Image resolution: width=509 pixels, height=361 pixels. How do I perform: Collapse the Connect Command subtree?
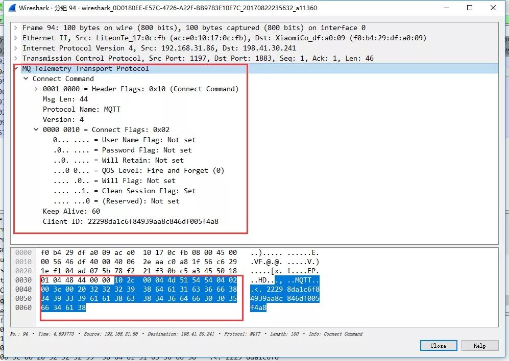coord(26,79)
